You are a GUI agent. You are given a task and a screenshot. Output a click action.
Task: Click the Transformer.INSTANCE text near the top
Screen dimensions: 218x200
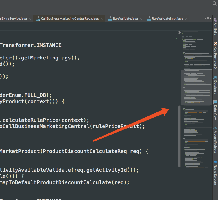(30, 45)
